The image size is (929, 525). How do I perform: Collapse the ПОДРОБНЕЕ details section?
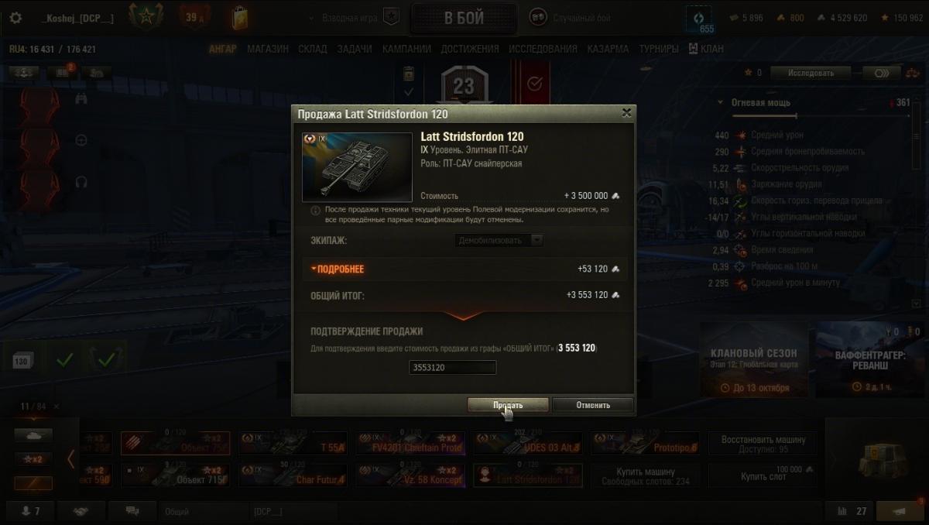(337, 269)
